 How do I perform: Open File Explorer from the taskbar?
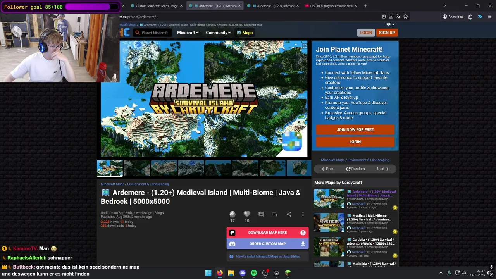pos(231,273)
